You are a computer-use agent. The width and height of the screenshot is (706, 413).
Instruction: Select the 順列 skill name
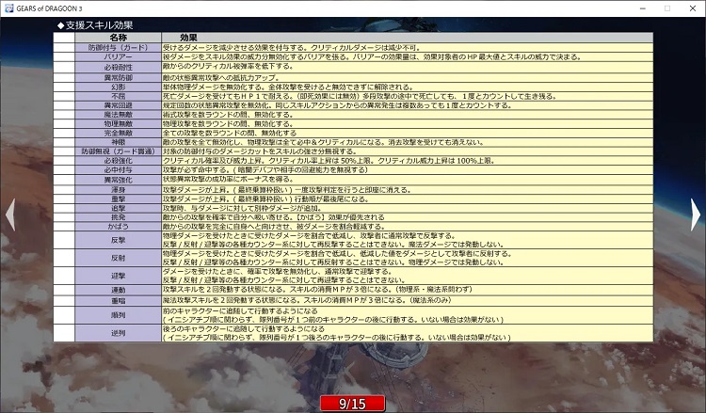click(118, 315)
